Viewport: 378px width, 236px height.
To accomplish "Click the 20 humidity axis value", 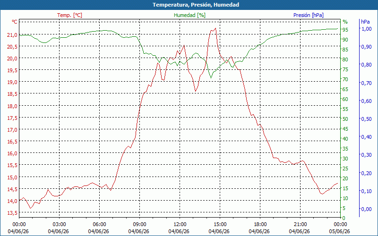I will (x=345, y=178).
